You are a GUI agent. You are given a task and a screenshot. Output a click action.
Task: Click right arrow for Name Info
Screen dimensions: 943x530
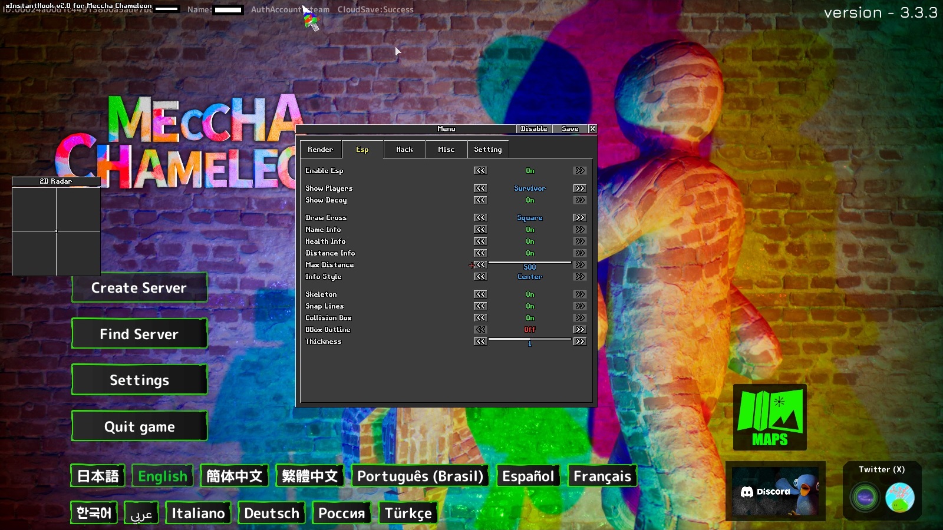coord(580,230)
